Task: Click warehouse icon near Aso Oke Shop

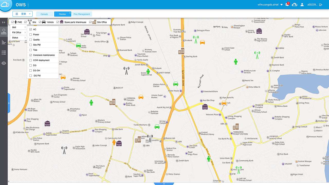Action: tap(205, 107)
